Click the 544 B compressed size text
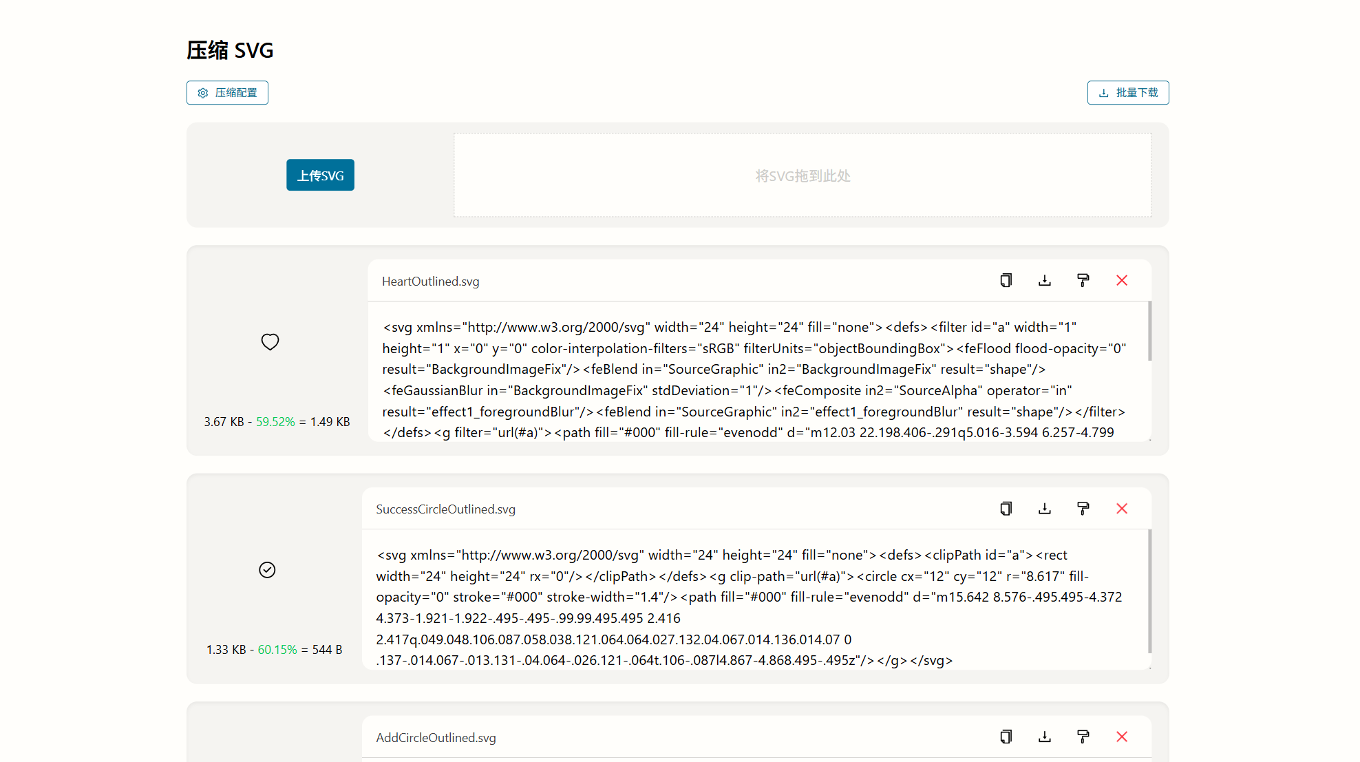Viewport: 1360px width, 762px height. (327, 650)
